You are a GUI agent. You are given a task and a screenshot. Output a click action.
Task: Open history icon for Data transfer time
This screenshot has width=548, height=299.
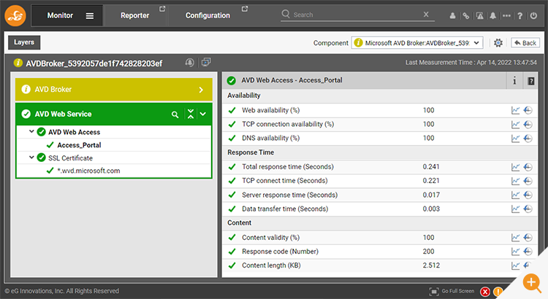click(528, 209)
